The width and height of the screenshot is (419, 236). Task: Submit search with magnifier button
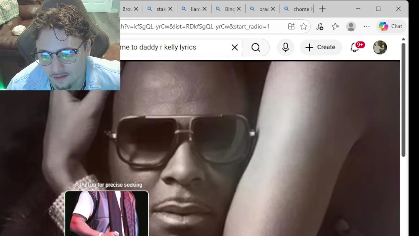tap(256, 48)
